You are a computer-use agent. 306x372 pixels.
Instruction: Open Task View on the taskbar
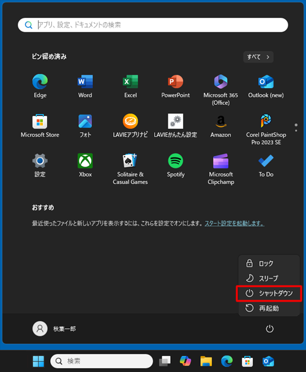[165, 362]
